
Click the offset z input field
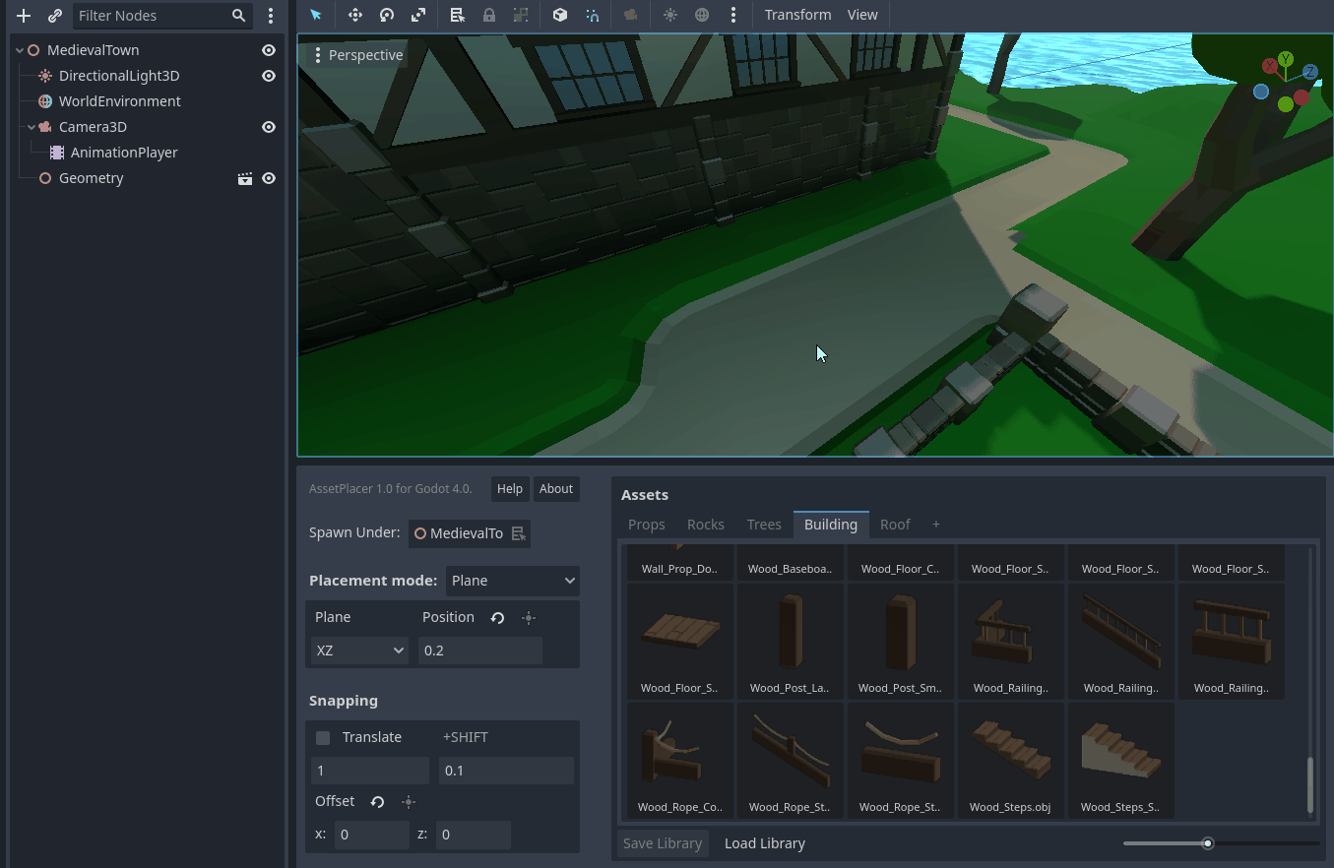[x=474, y=835]
